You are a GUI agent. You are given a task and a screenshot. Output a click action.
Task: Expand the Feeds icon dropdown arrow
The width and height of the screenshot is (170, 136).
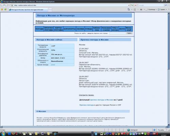pos(138,10)
